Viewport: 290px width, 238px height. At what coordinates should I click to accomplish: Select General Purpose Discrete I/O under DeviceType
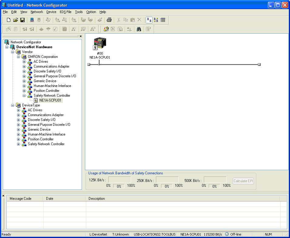point(49,125)
